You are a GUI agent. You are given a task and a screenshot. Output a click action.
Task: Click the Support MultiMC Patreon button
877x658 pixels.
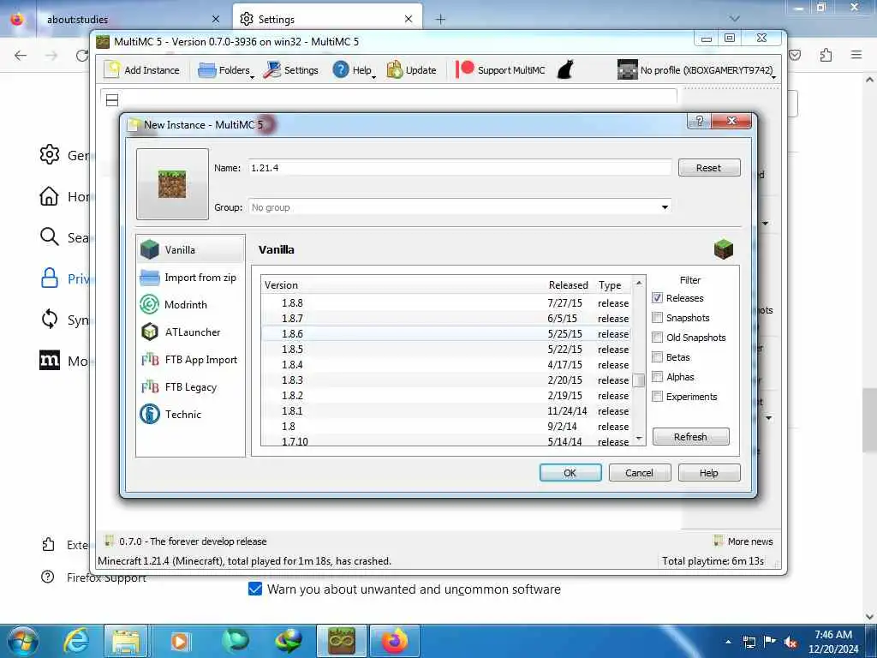(500, 70)
